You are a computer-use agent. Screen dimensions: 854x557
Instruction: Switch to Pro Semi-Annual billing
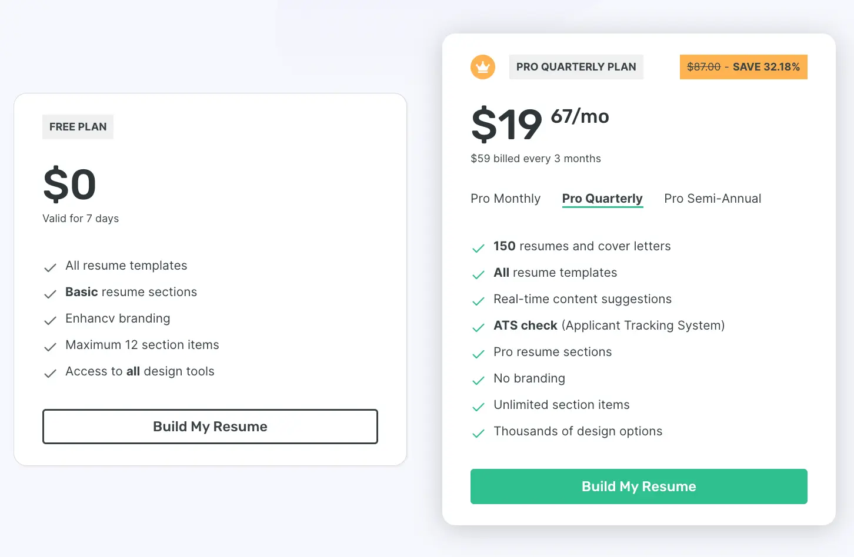[x=712, y=199]
